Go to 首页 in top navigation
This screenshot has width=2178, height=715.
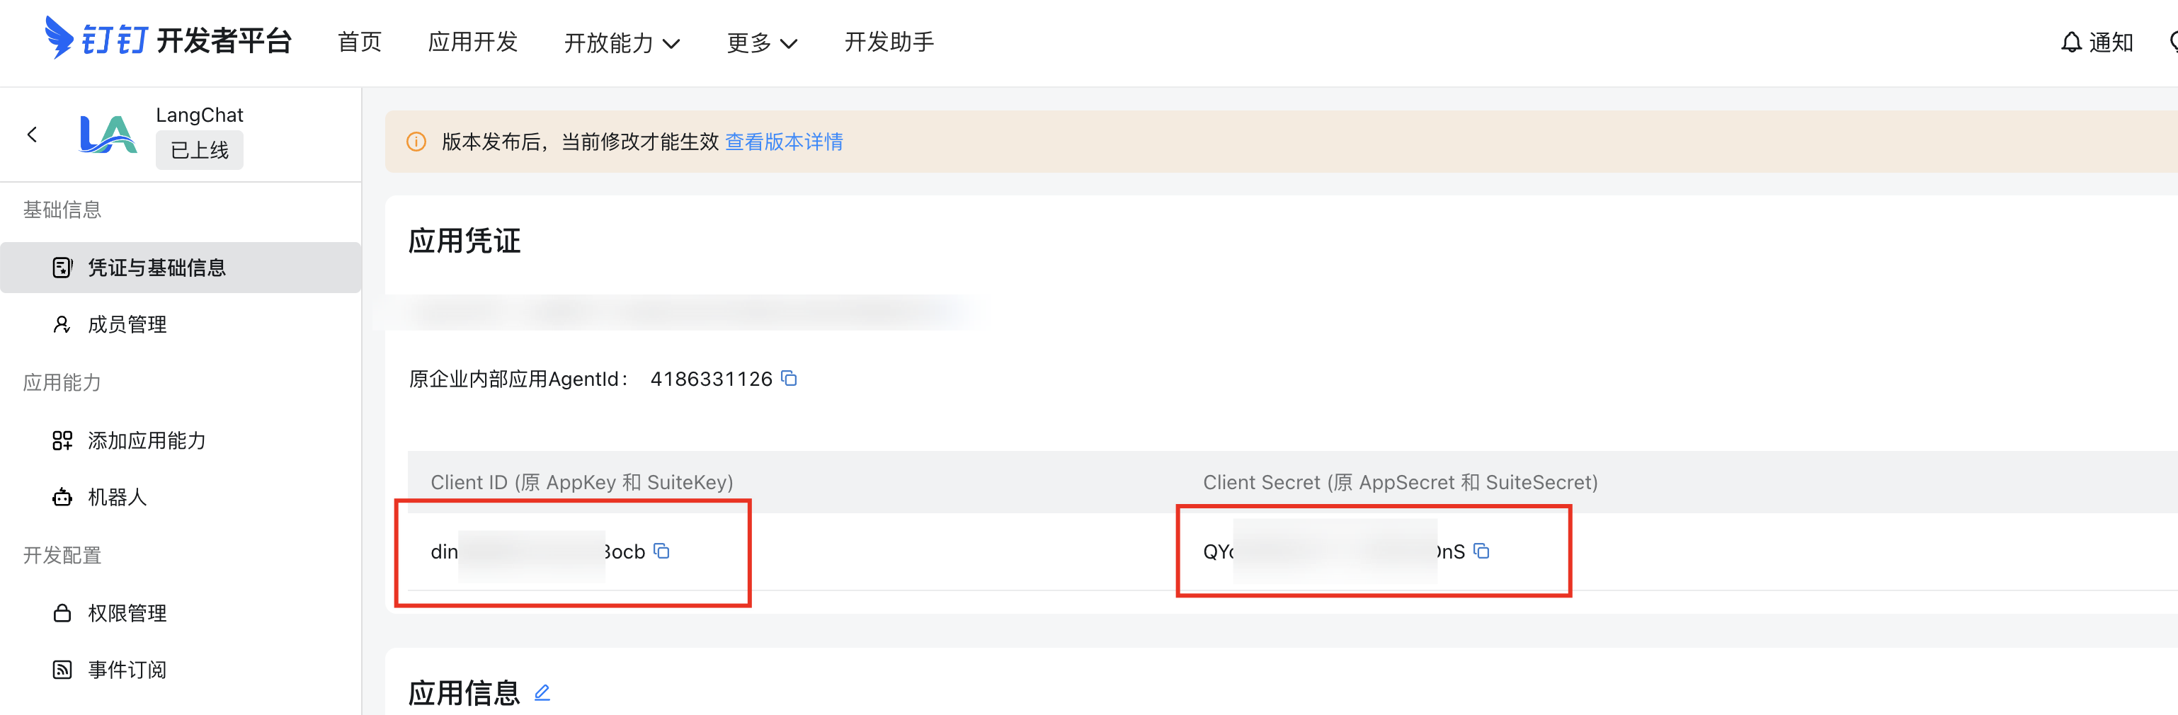coord(359,41)
